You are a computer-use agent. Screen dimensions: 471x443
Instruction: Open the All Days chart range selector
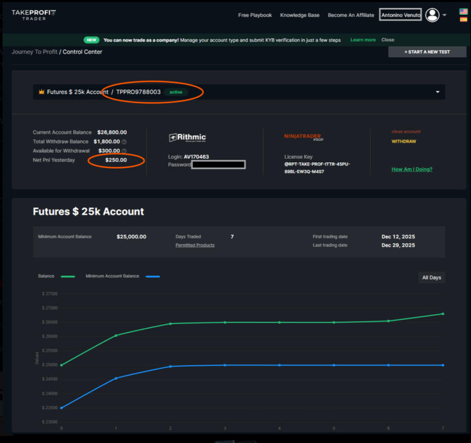point(432,278)
